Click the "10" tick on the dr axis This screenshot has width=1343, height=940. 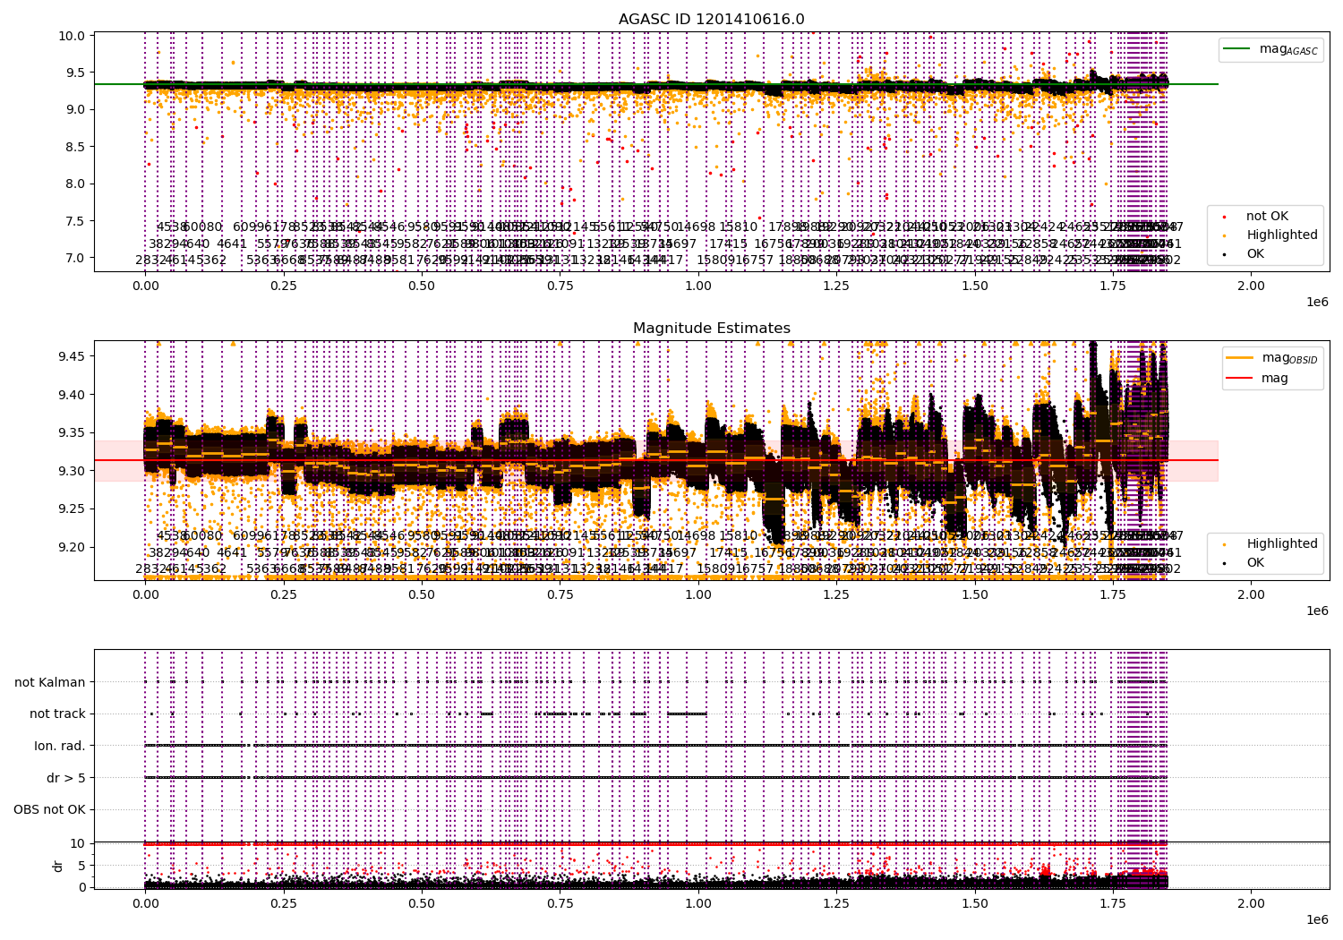78,843
